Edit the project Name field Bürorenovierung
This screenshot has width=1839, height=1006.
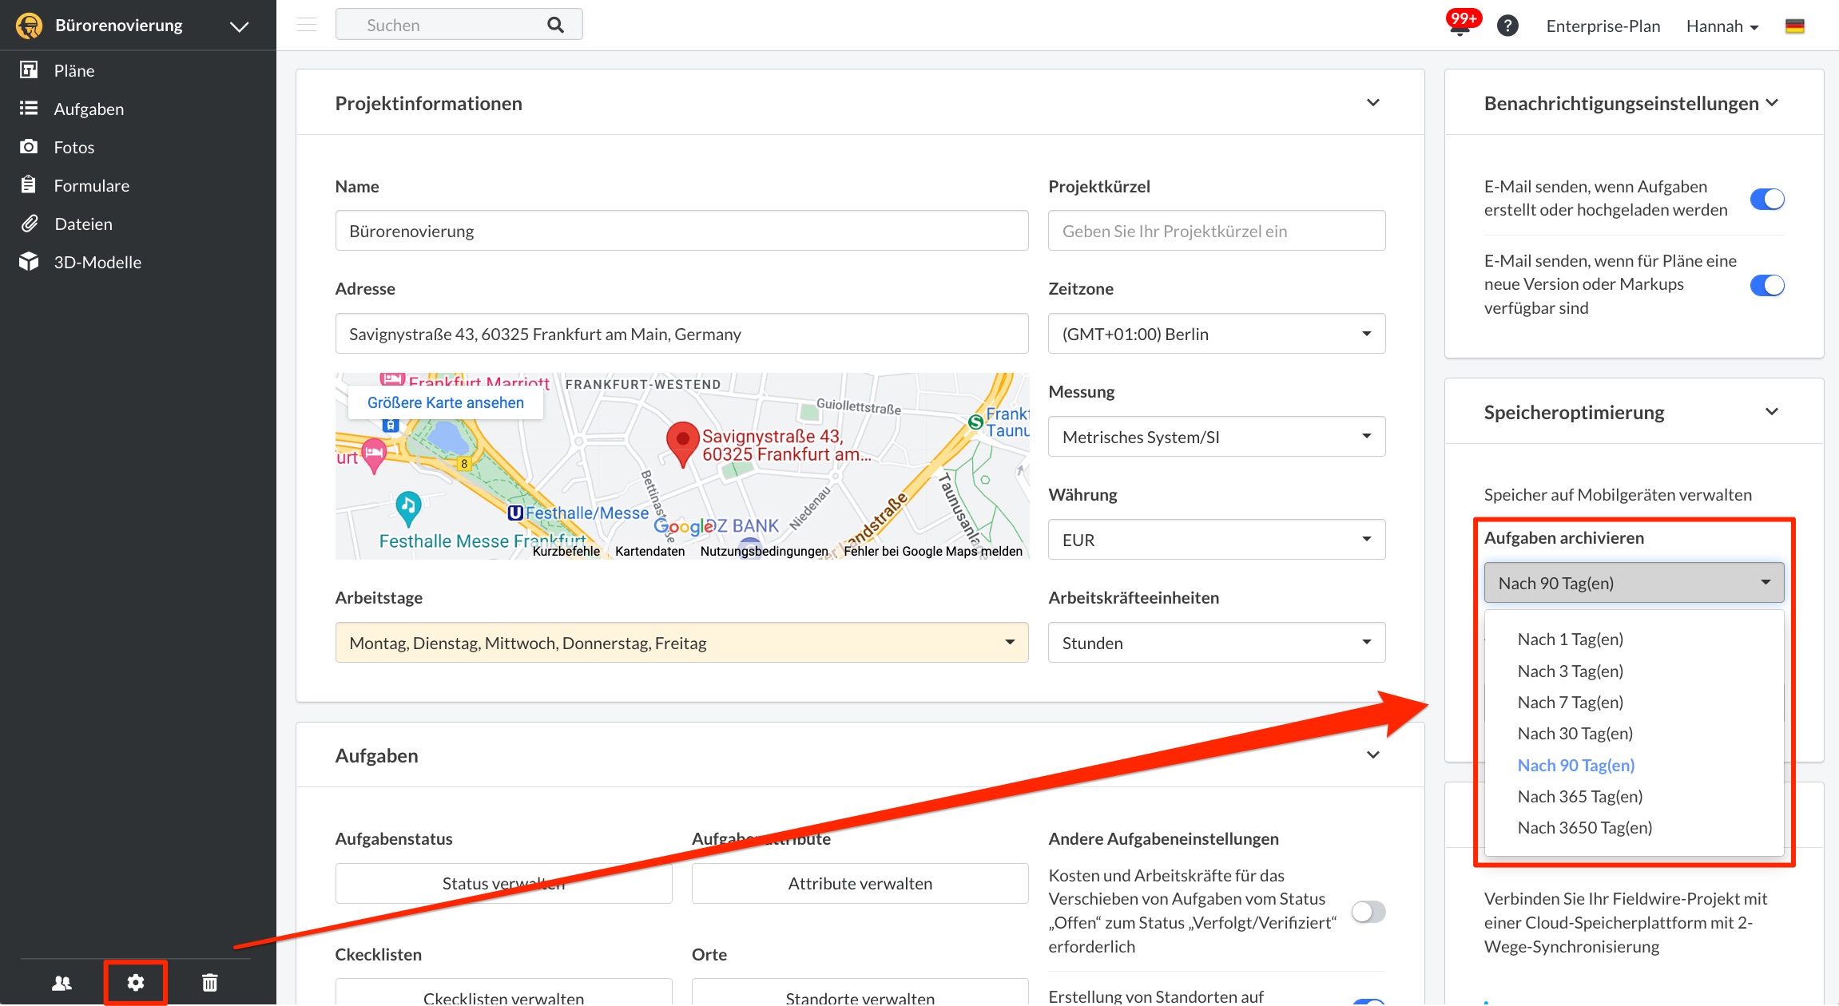(681, 231)
